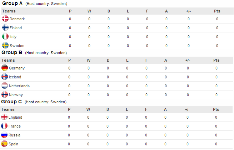Click the Spain flag icon
Screen dimensions: 234x150
5,144
